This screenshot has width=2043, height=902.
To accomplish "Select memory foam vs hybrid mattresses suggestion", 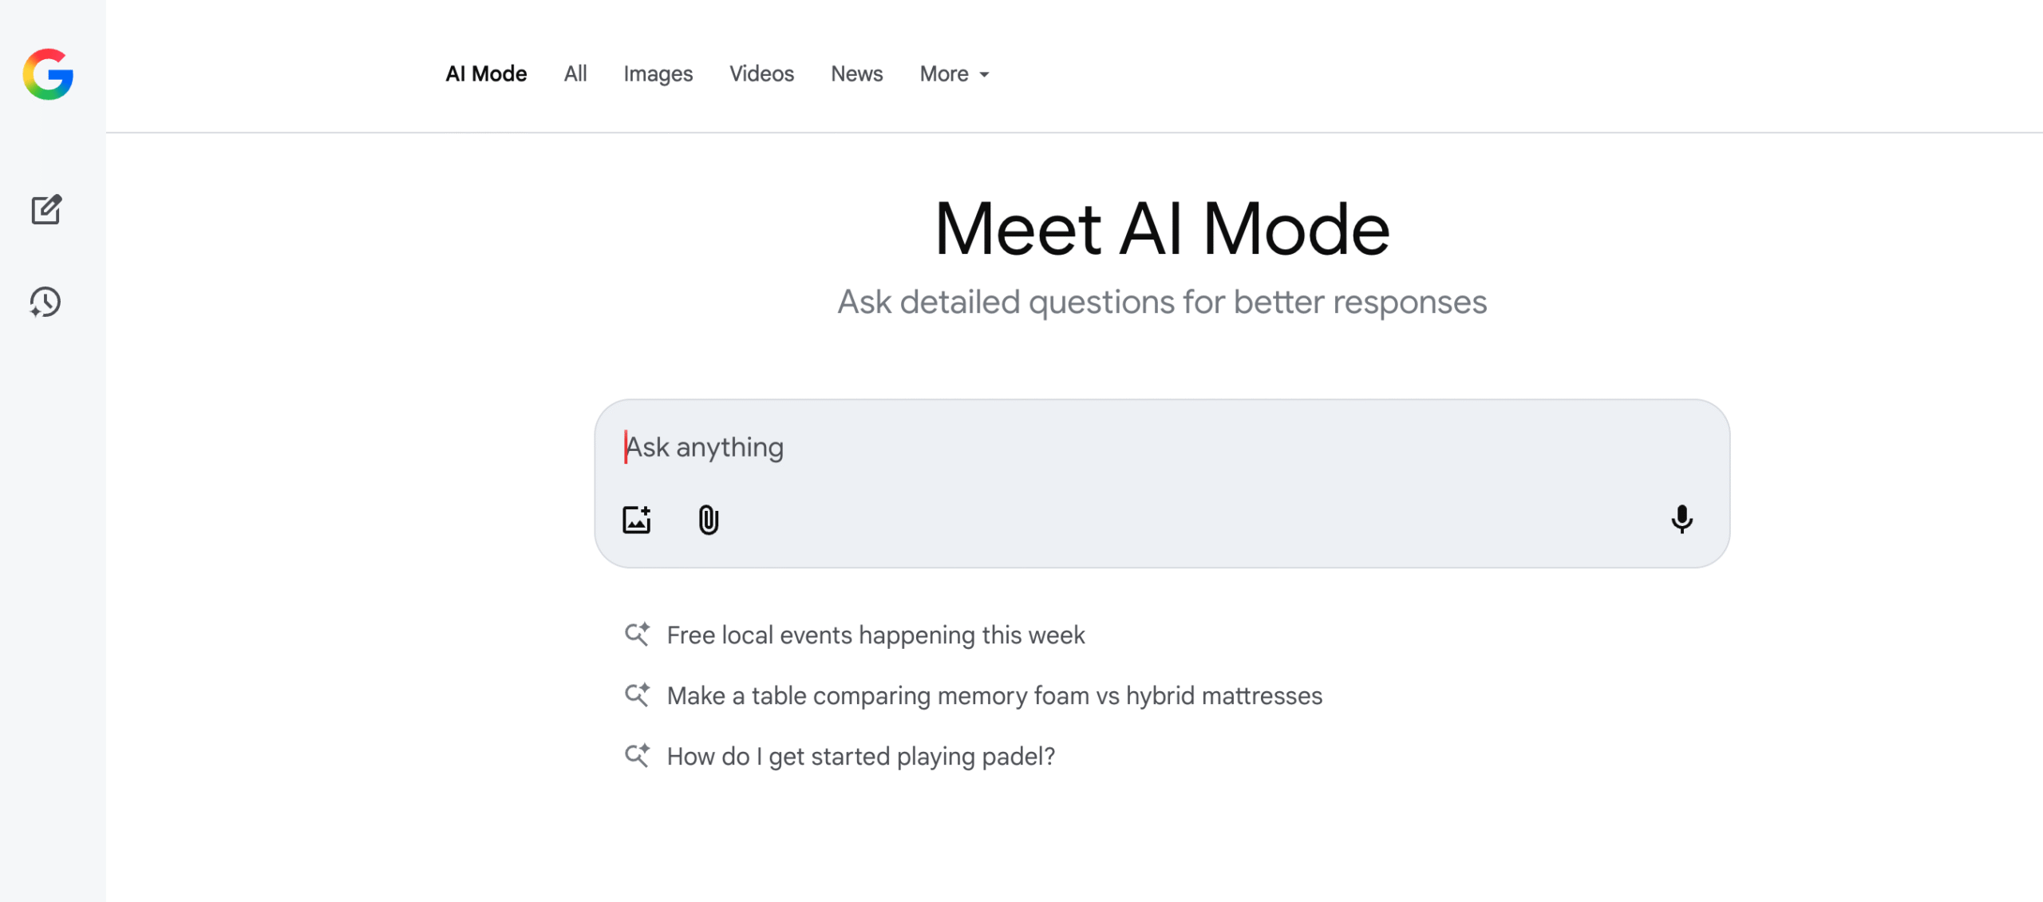I will 994,696.
